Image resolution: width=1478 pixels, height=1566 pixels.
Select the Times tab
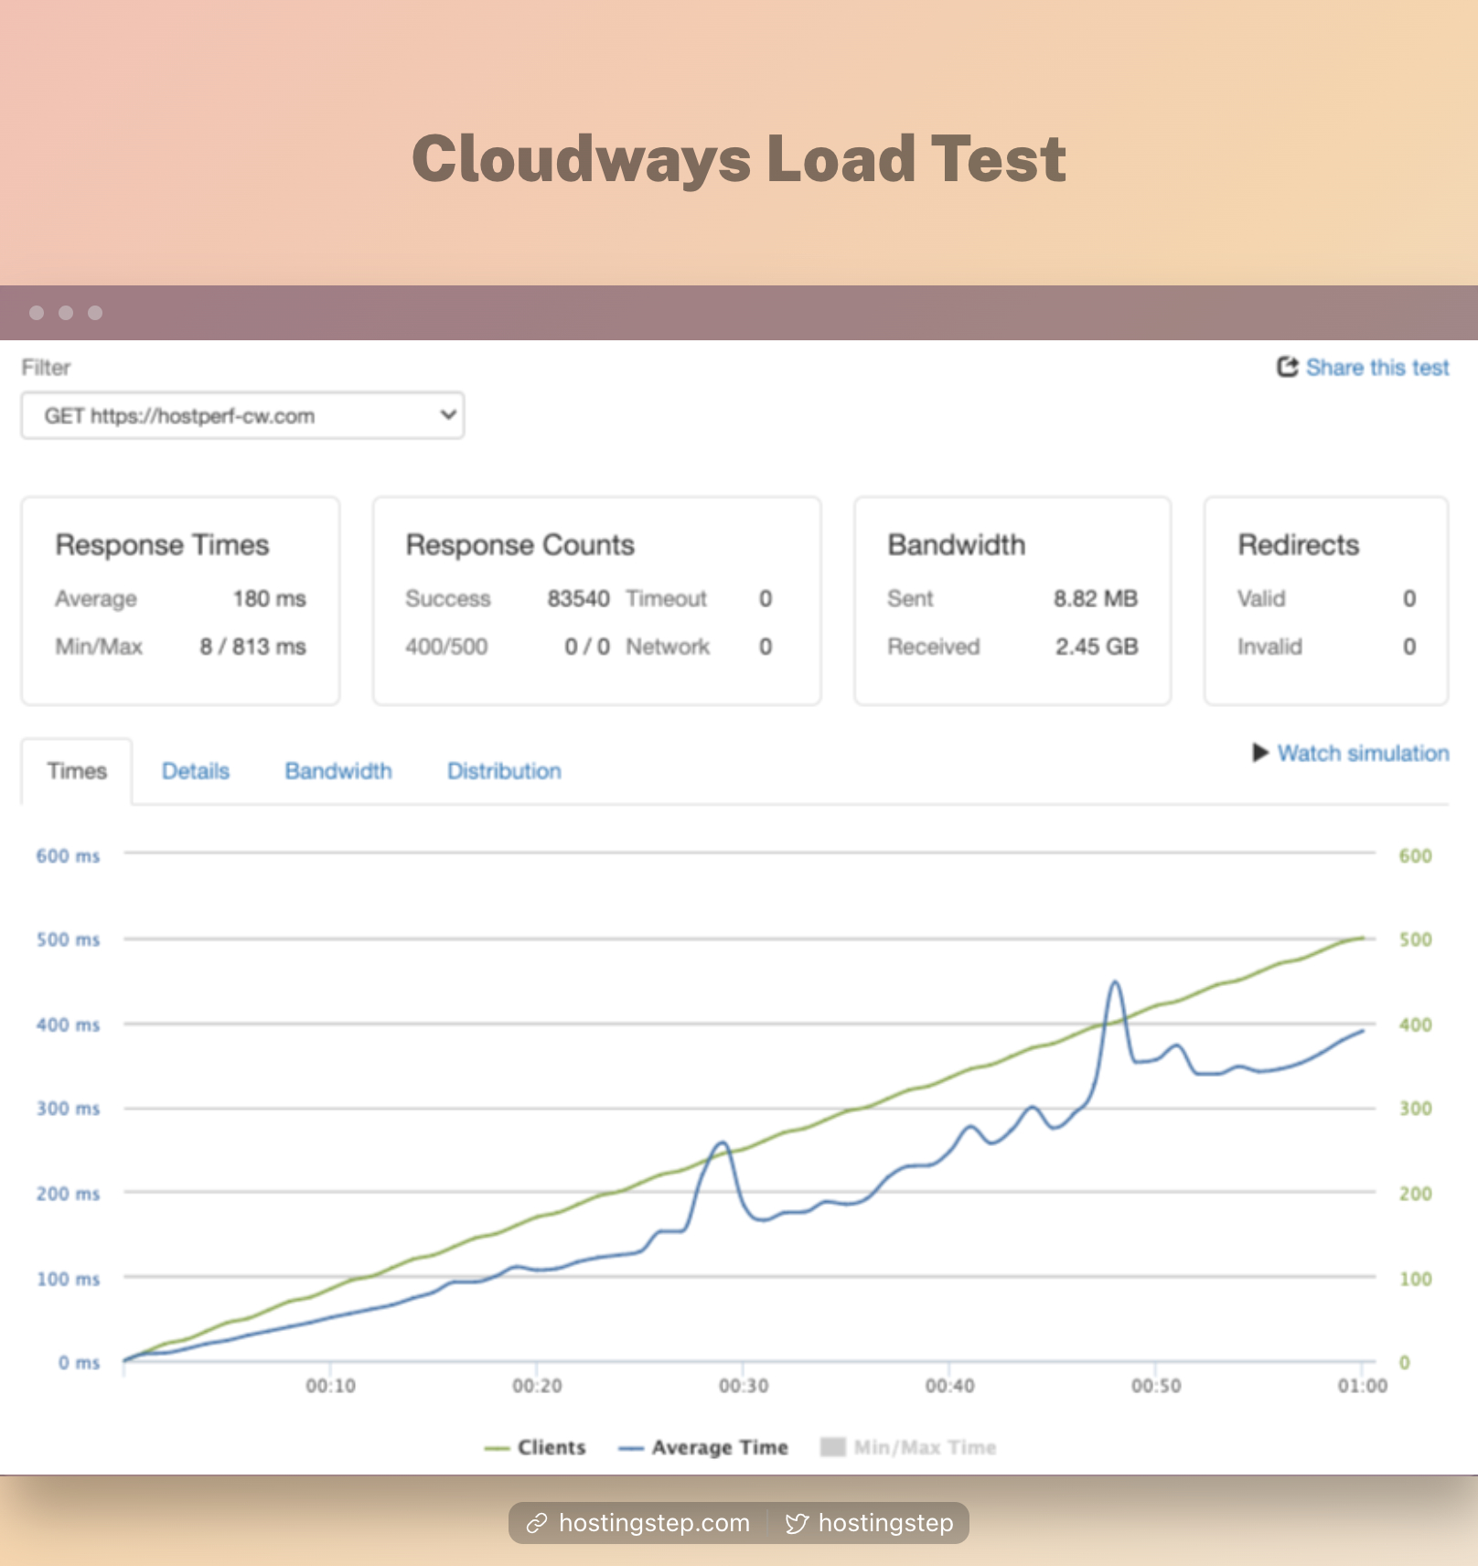(x=77, y=771)
